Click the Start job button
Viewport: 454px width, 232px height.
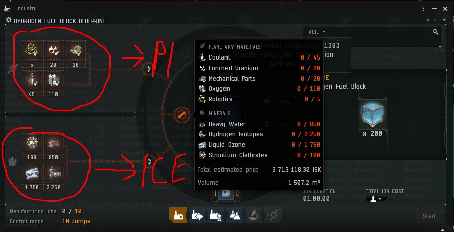coord(429,216)
